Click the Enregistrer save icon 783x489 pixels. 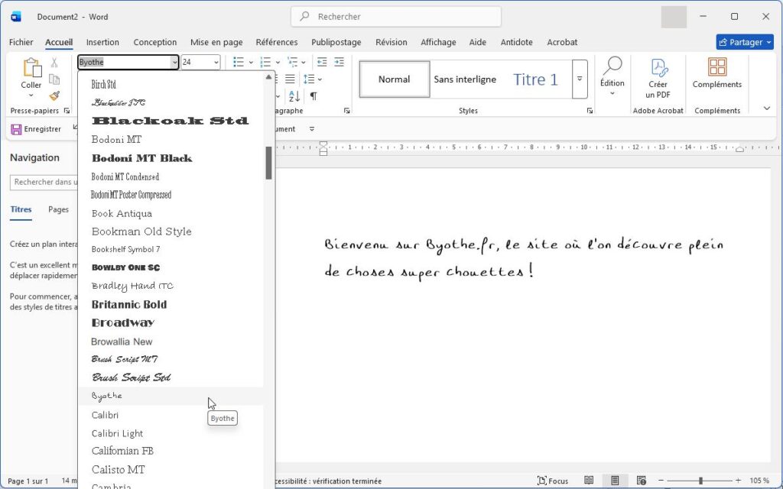tap(16, 129)
